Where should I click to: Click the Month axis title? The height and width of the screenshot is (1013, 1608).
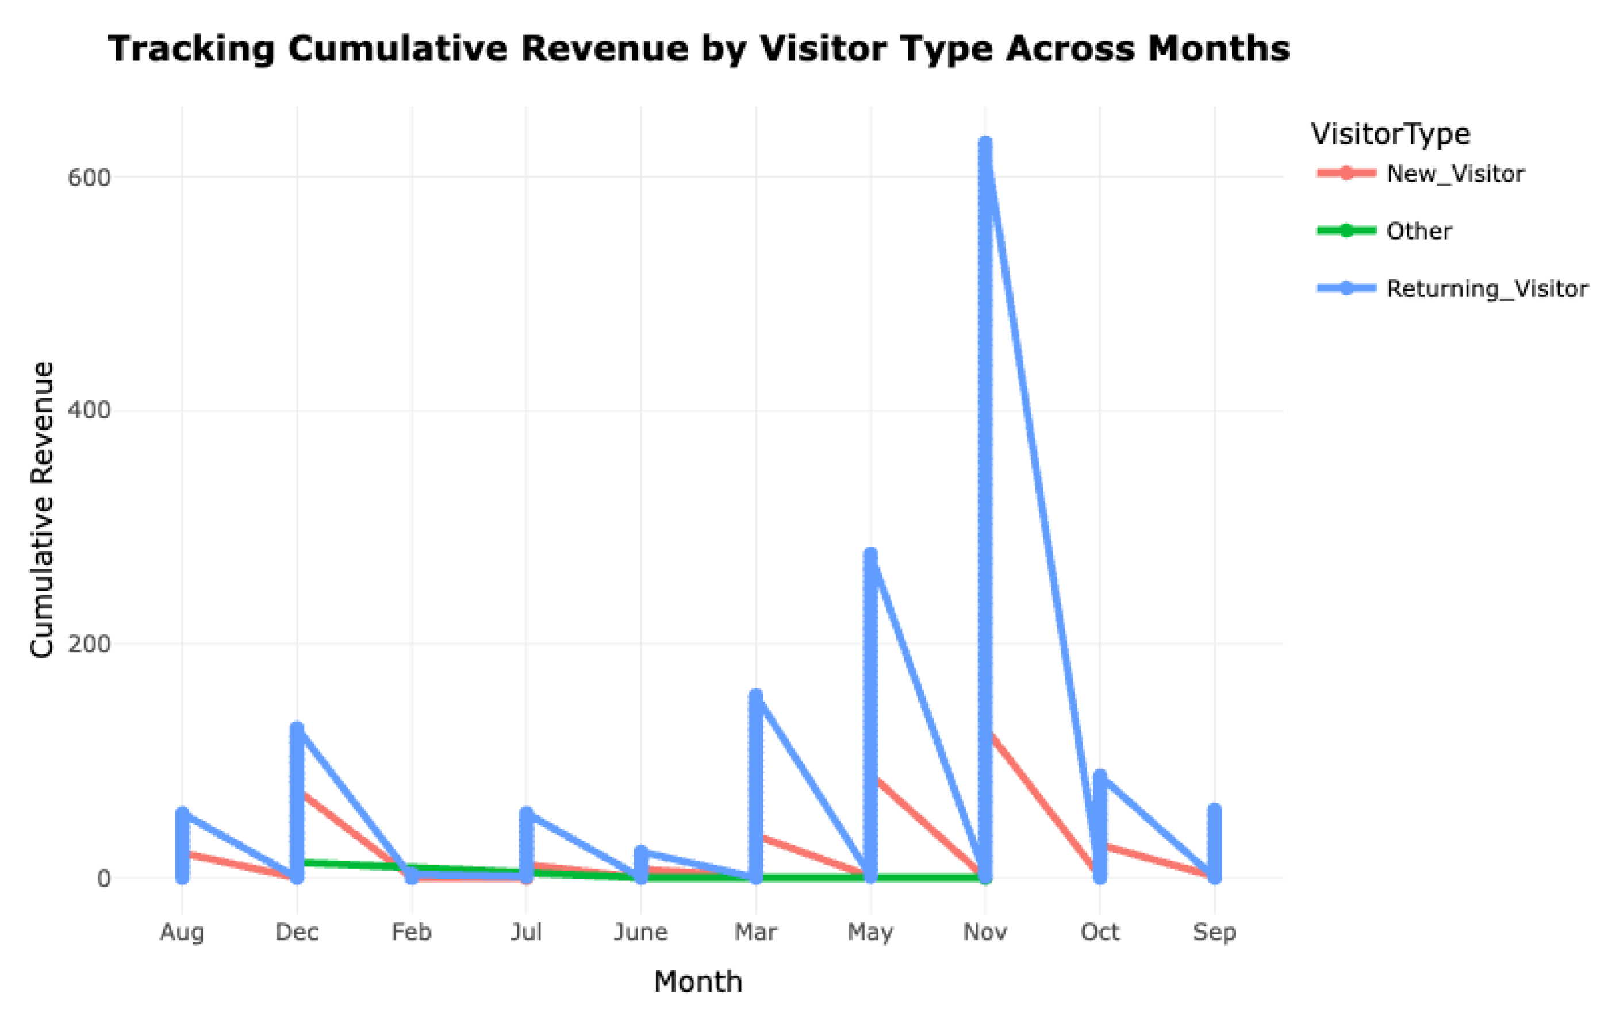(x=698, y=981)
